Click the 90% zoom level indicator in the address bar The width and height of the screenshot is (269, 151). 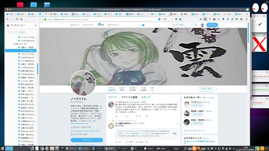[x=165, y=19]
